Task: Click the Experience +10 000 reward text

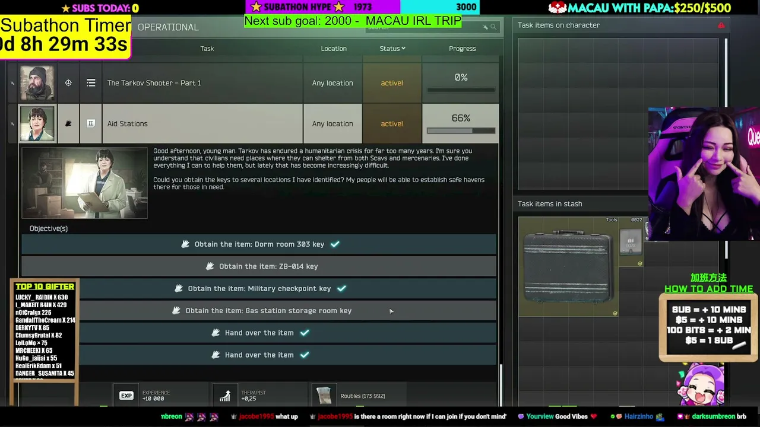Action: [x=156, y=396]
